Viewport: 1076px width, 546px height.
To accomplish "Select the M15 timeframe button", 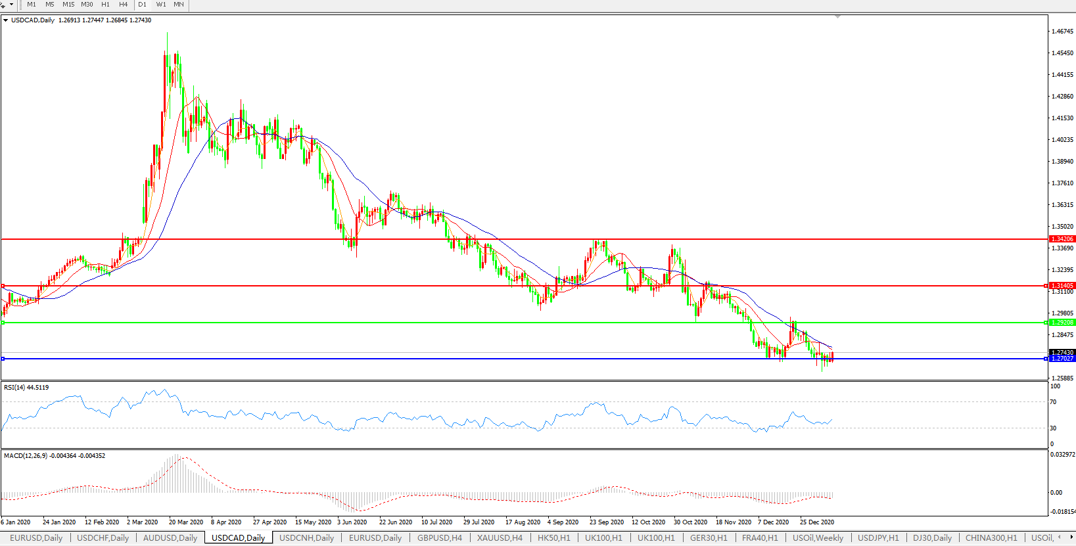I will (68, 5).
